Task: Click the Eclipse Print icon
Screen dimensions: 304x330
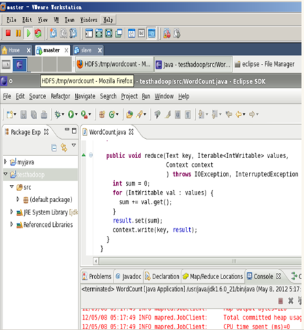Action: pos(44,114)
